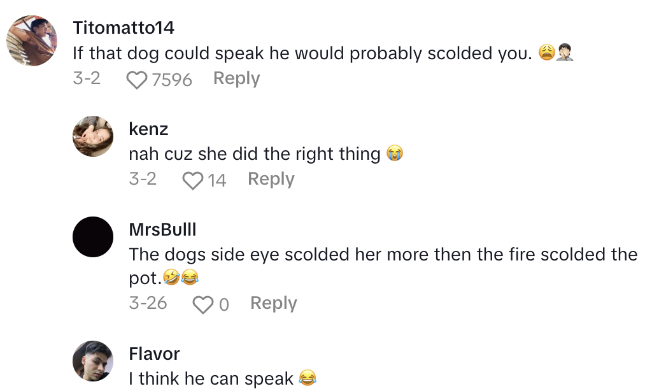This screenshot has width=666, height=391.
Task: Click the crying emoji in kenz's comment
Action: coord(395,154)
